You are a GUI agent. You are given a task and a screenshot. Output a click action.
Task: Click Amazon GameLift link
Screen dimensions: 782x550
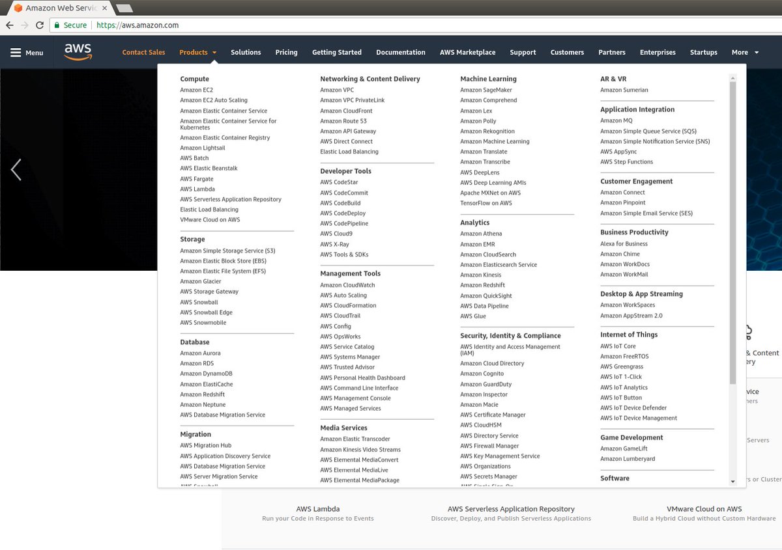pos(624,448)
